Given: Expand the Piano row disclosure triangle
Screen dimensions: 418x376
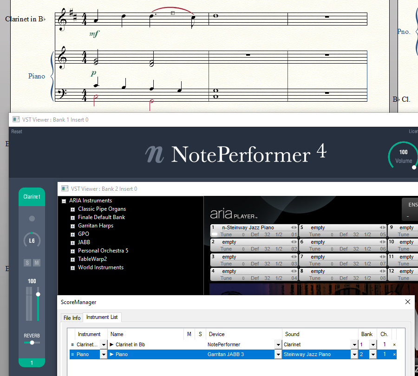Looking at the screenshot, I should [x=112, y=355].
